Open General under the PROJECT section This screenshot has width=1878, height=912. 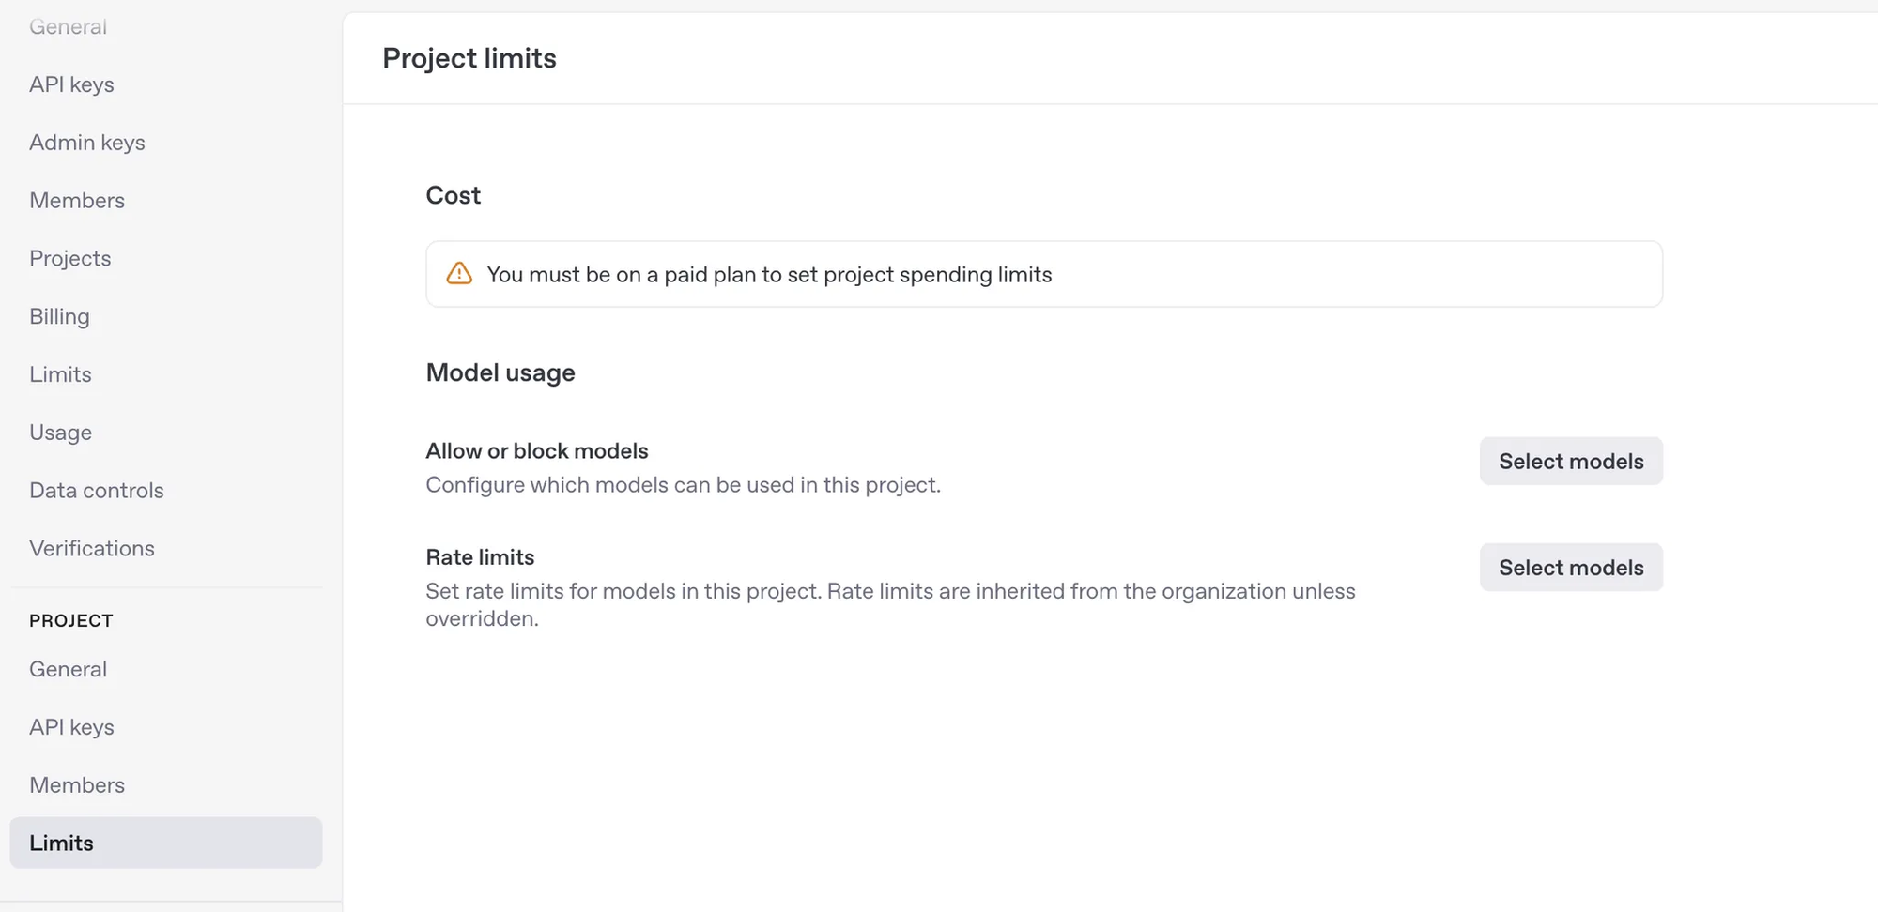pyautogui.click(x=68, y=670)
